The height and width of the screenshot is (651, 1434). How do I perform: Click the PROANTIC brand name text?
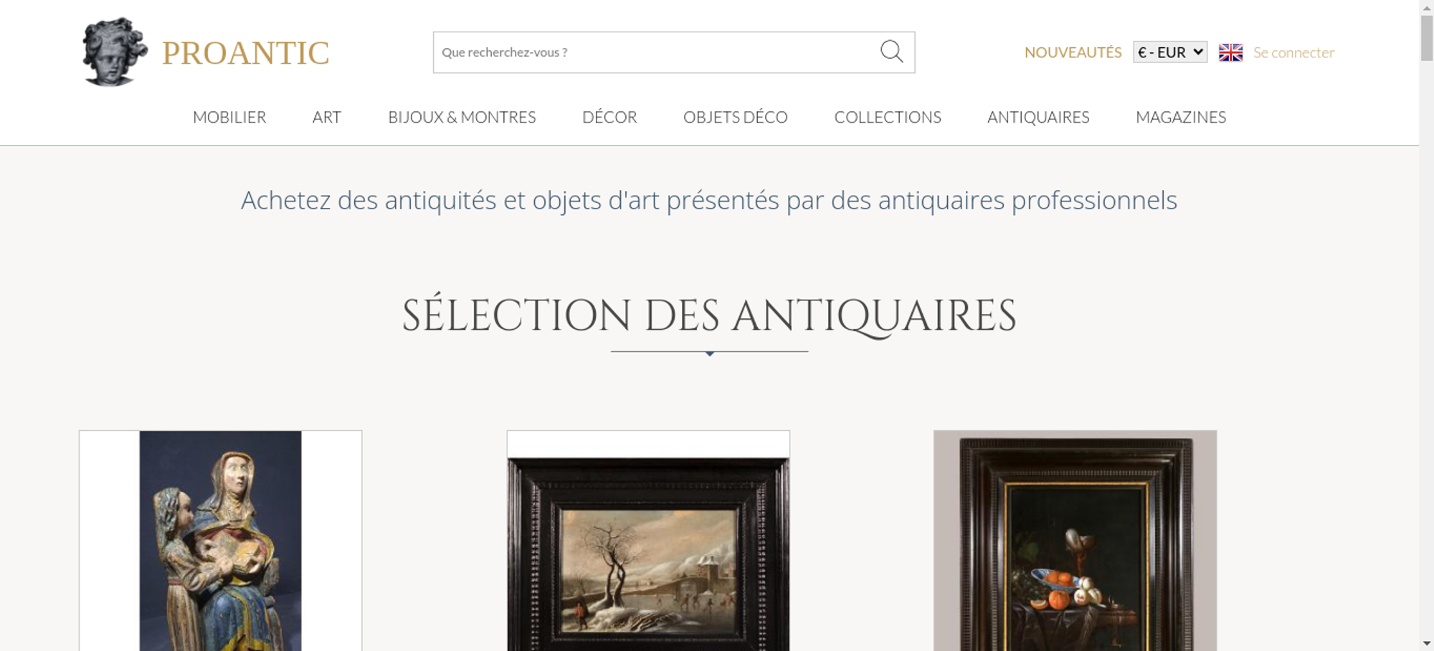tap(245, 53)
